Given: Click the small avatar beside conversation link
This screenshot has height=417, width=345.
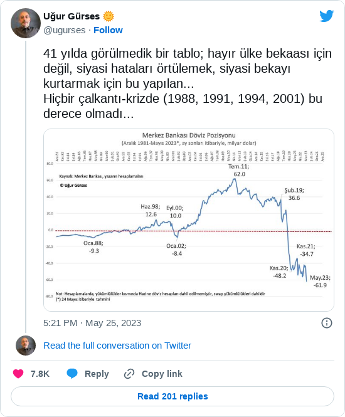Looking at the screenshot, I should point(26,346).
